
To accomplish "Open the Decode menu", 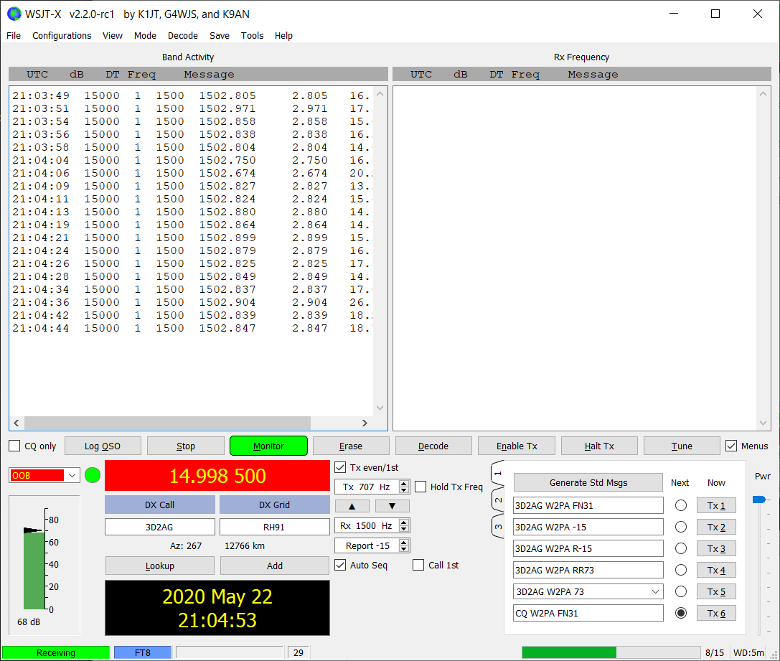I will pos(182,36).
